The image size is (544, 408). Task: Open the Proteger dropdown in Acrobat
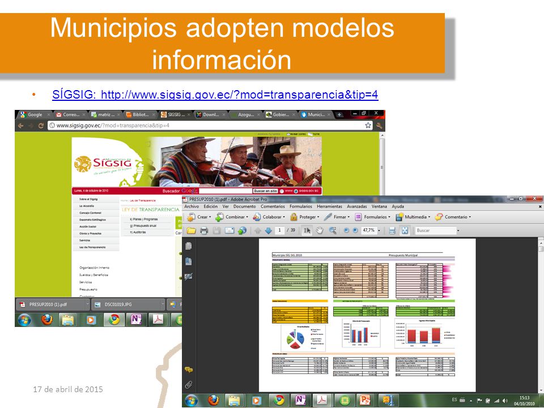[305, 217]
